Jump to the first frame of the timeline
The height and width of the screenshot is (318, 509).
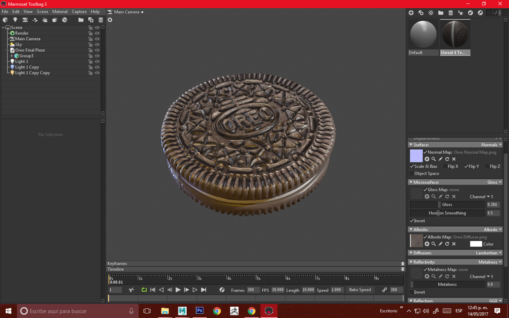[153, 290]
